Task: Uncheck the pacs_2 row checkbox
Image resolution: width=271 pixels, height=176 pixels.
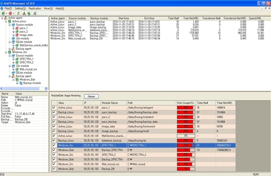Action: 54,117
